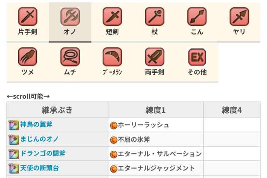This screenshot has width=267, height=178.
Task: Open the こん club weapon icon
Action: [197, 16]
